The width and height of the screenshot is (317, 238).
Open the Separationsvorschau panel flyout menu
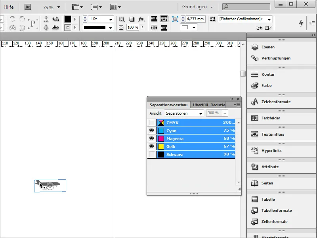[237, 105]
